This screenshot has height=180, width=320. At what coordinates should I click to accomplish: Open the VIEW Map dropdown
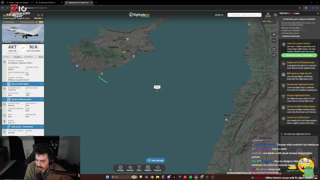268,21
